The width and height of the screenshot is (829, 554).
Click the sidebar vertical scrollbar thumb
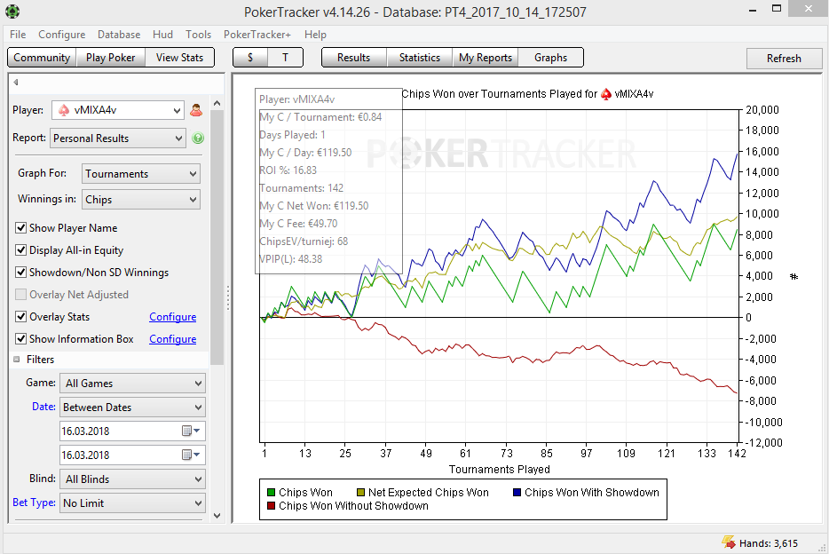(217, 237)
